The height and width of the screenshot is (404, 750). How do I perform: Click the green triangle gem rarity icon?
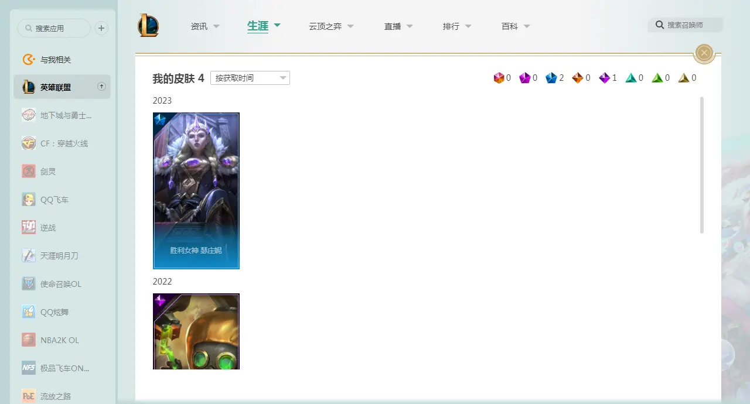[x=657, y=78]
